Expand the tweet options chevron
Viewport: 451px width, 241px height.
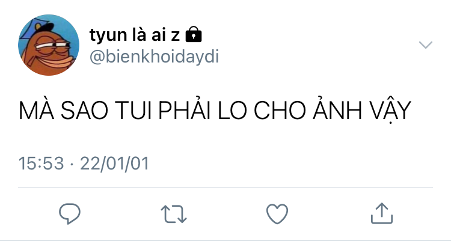tap(425, 45)
